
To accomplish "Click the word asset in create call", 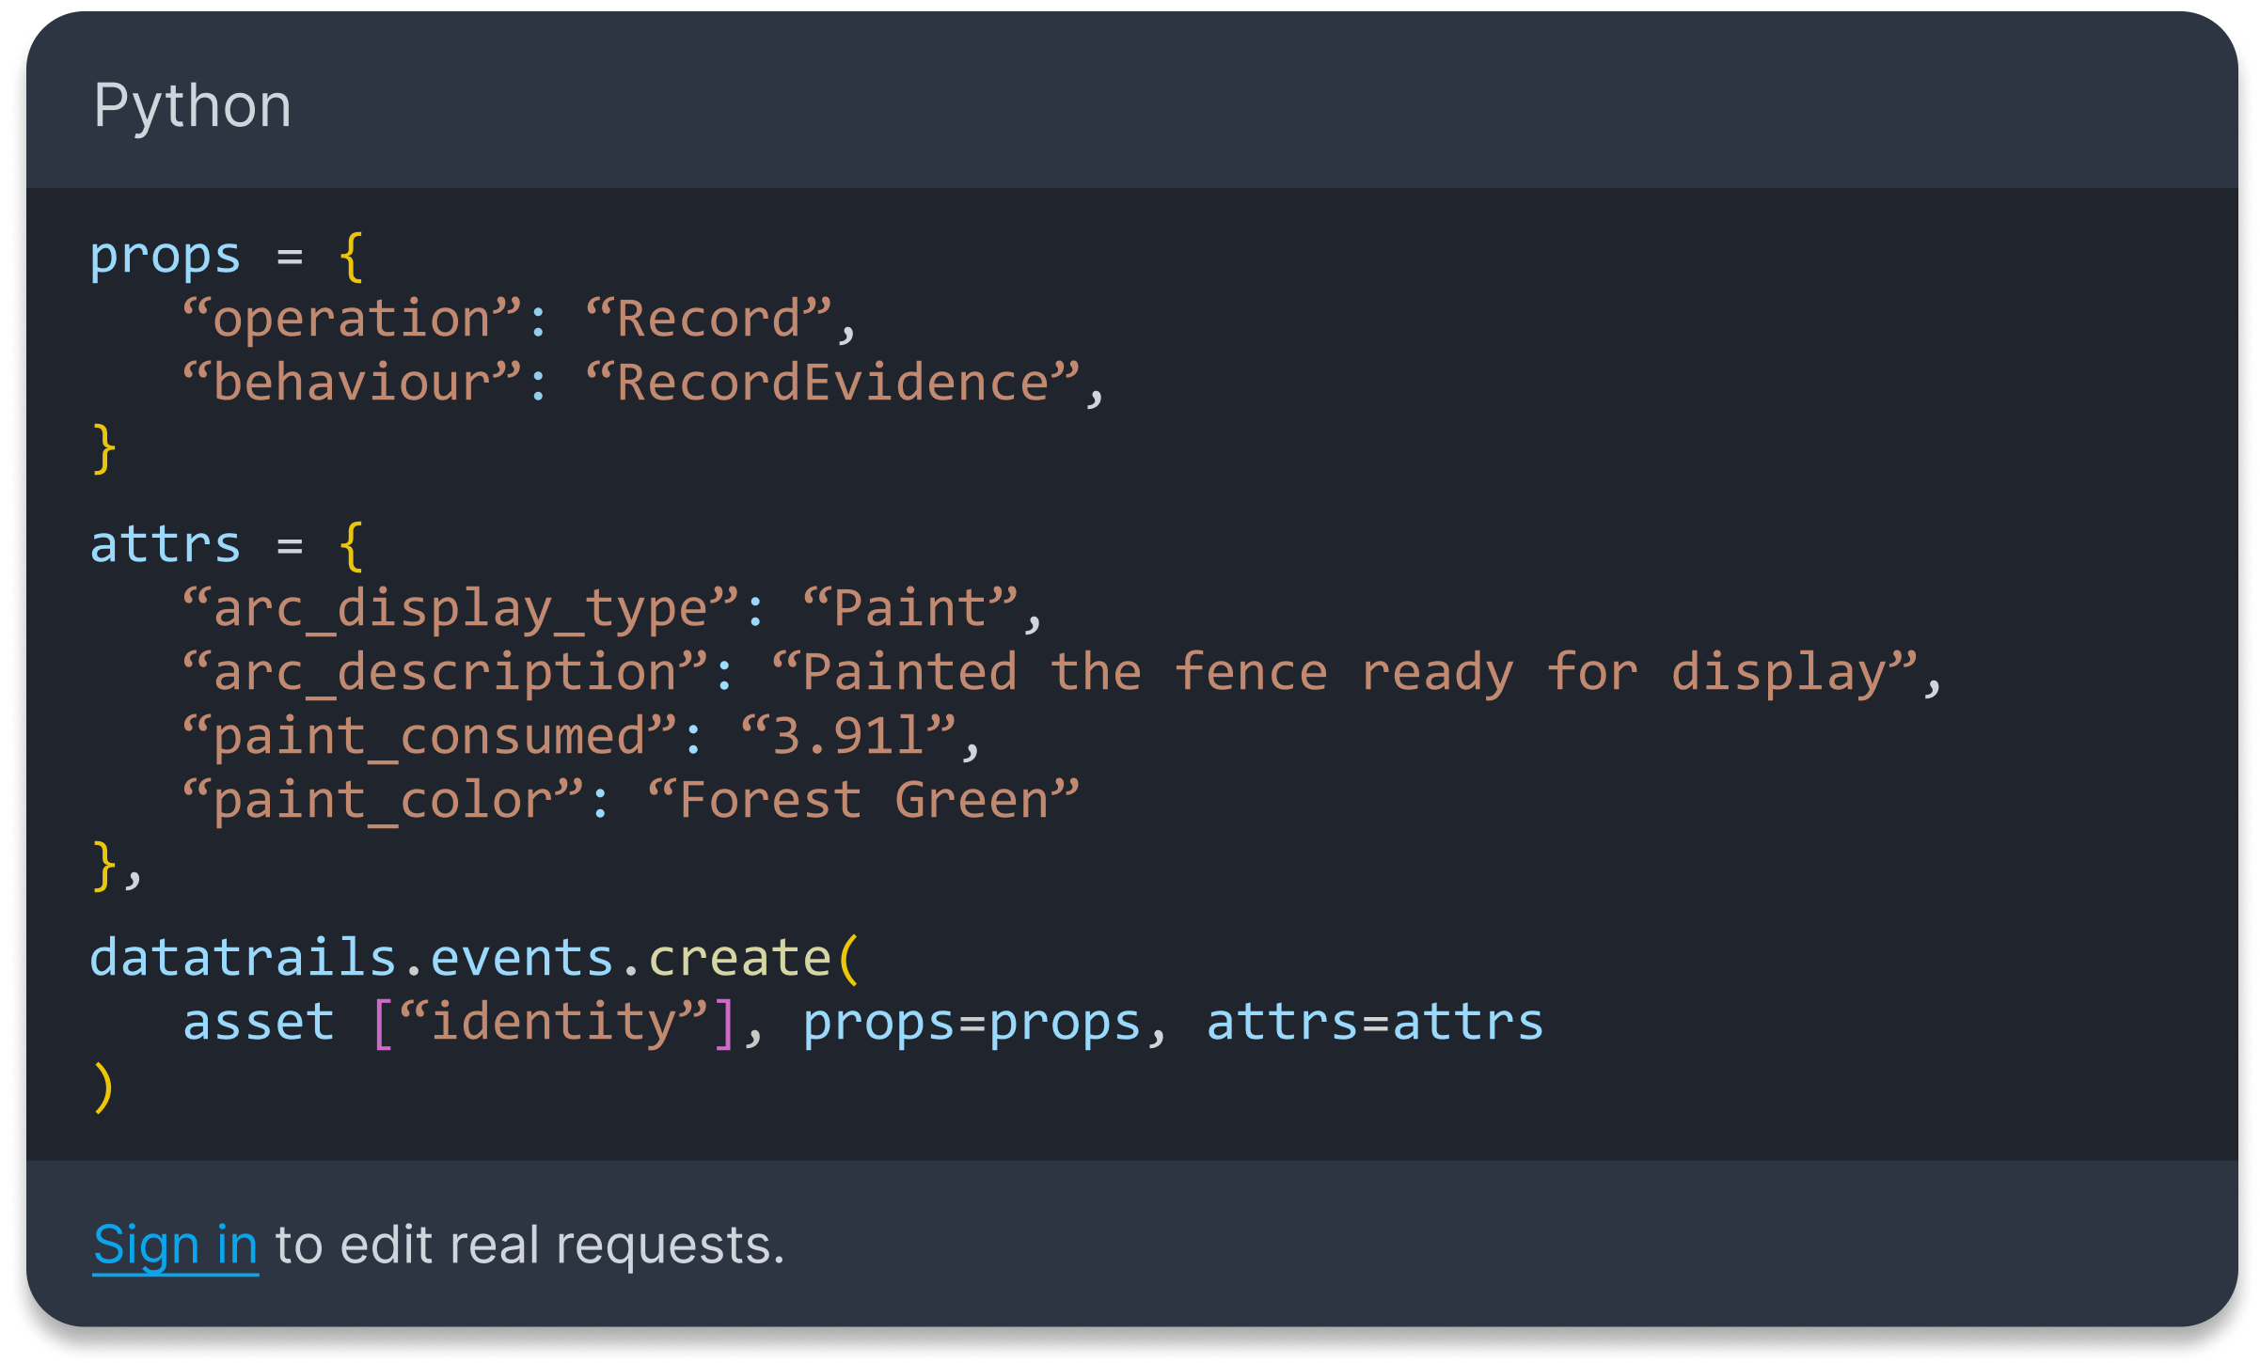I will click(x=259, y=1022).
